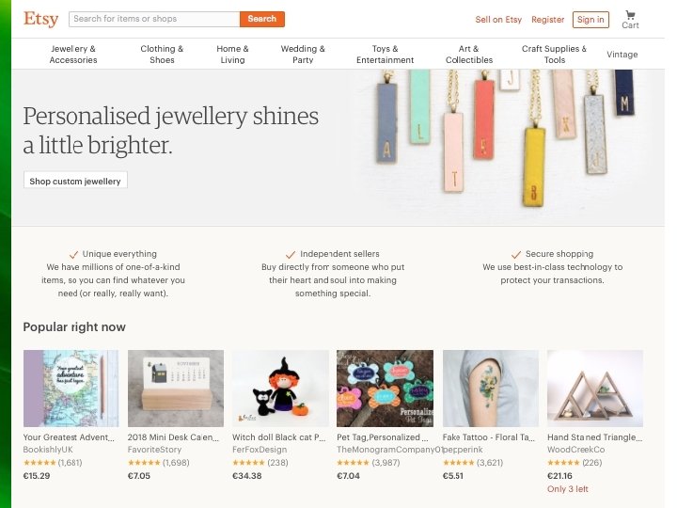This screenshot has width=677, height=508.
Task: Open Clothing & Shoes category menu
Action: pyautogui.click(x=162, y=54)
